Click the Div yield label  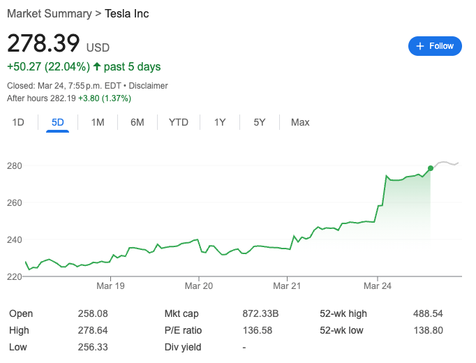tap(183, 347)
